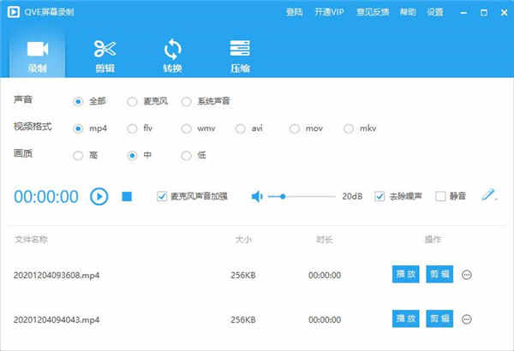Viewport: 514px width, 351px height.
Task: Click the speaker volume icon
Action: tap(257, 197)
